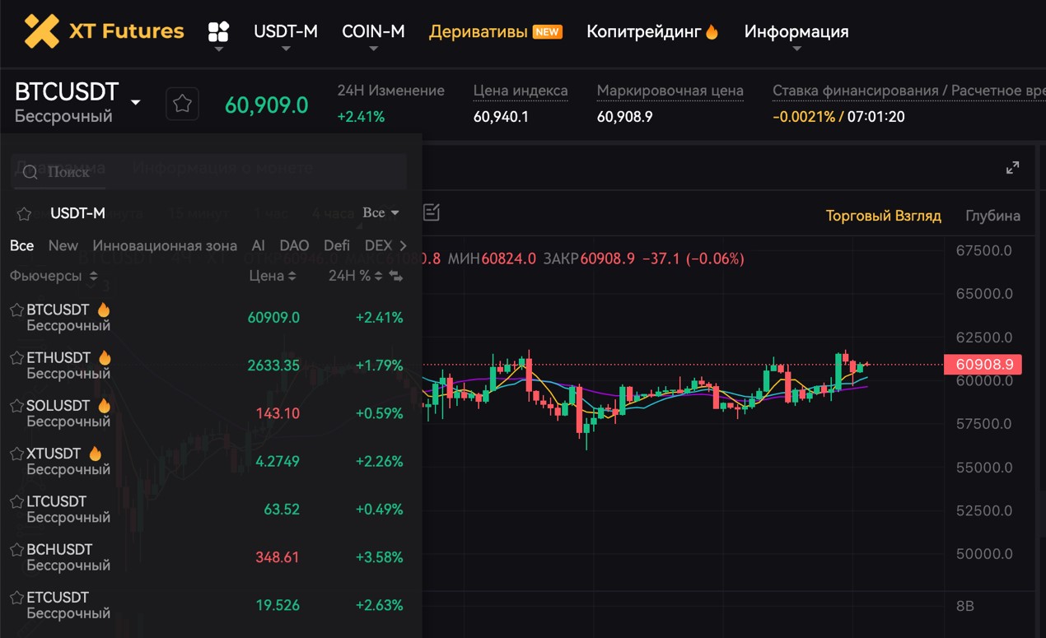Select the AI category tab
Screen dimensions: 1046x638
pyautogui.click(x=259, y=245)
